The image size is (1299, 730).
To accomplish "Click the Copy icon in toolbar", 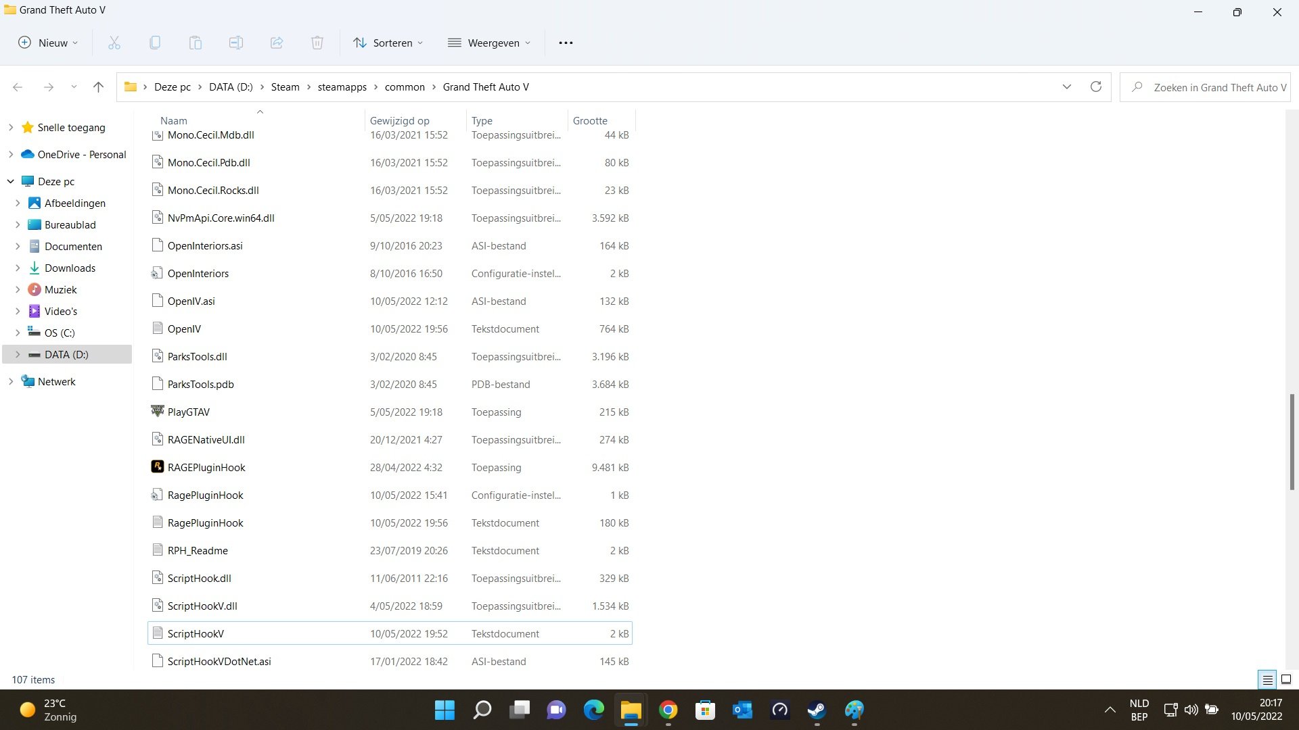I will [x=154, y=43].
